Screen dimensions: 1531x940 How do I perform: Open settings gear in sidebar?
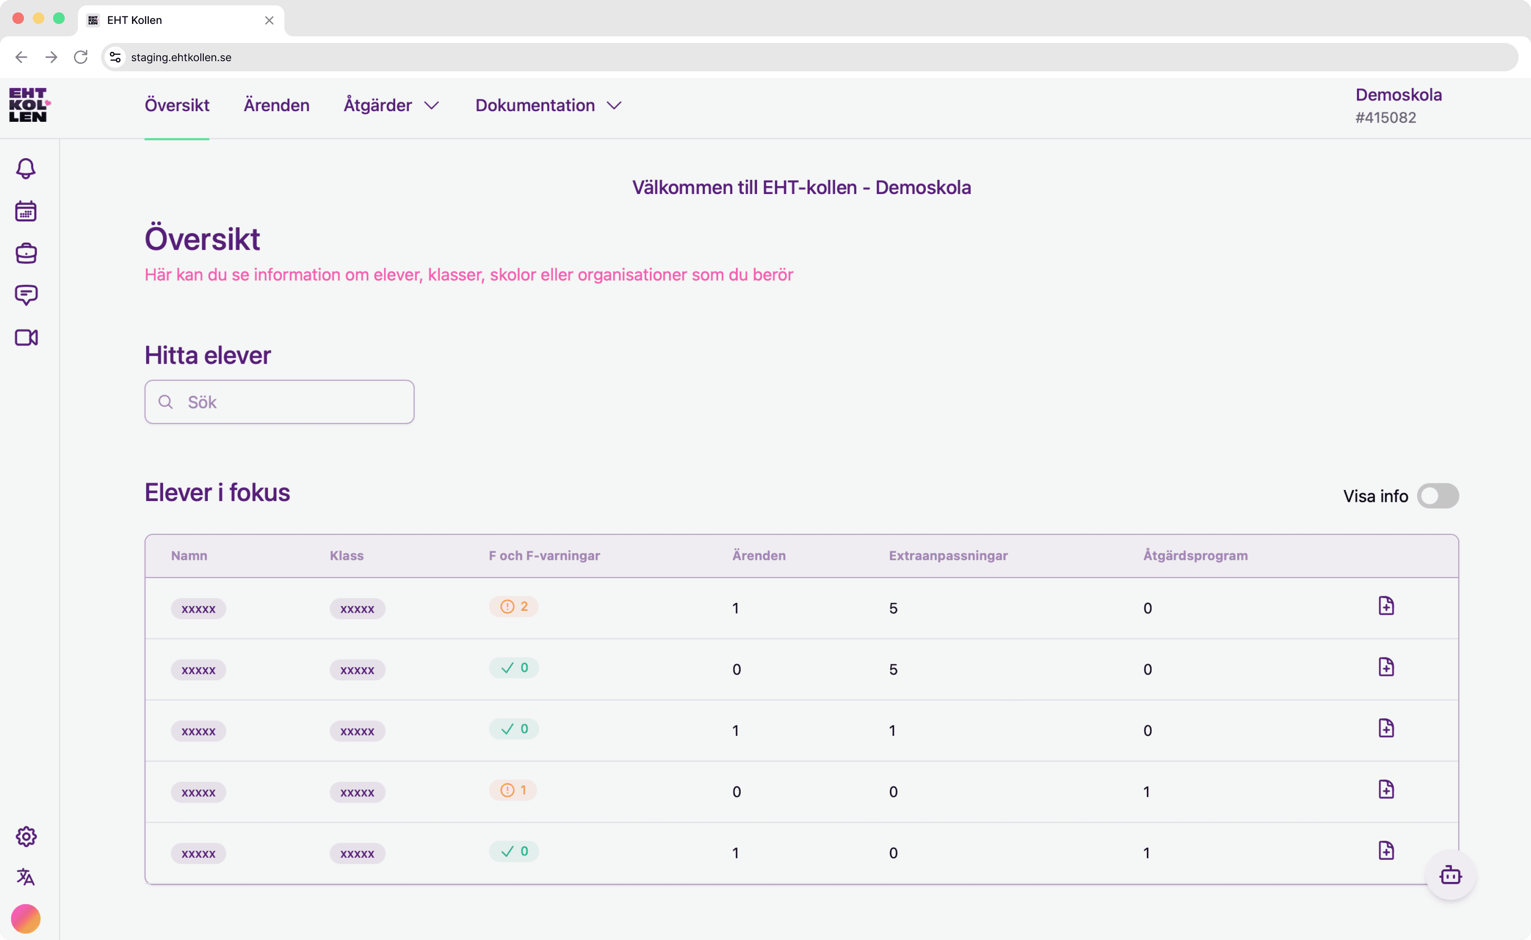click(x=26, y=836)
